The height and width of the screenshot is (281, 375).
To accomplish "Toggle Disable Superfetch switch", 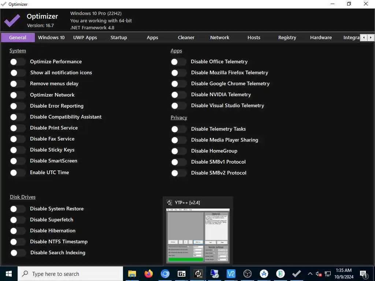I will point(18,220).
